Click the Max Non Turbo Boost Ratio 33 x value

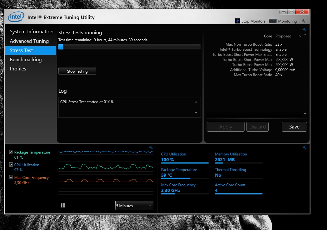[279, 44]
